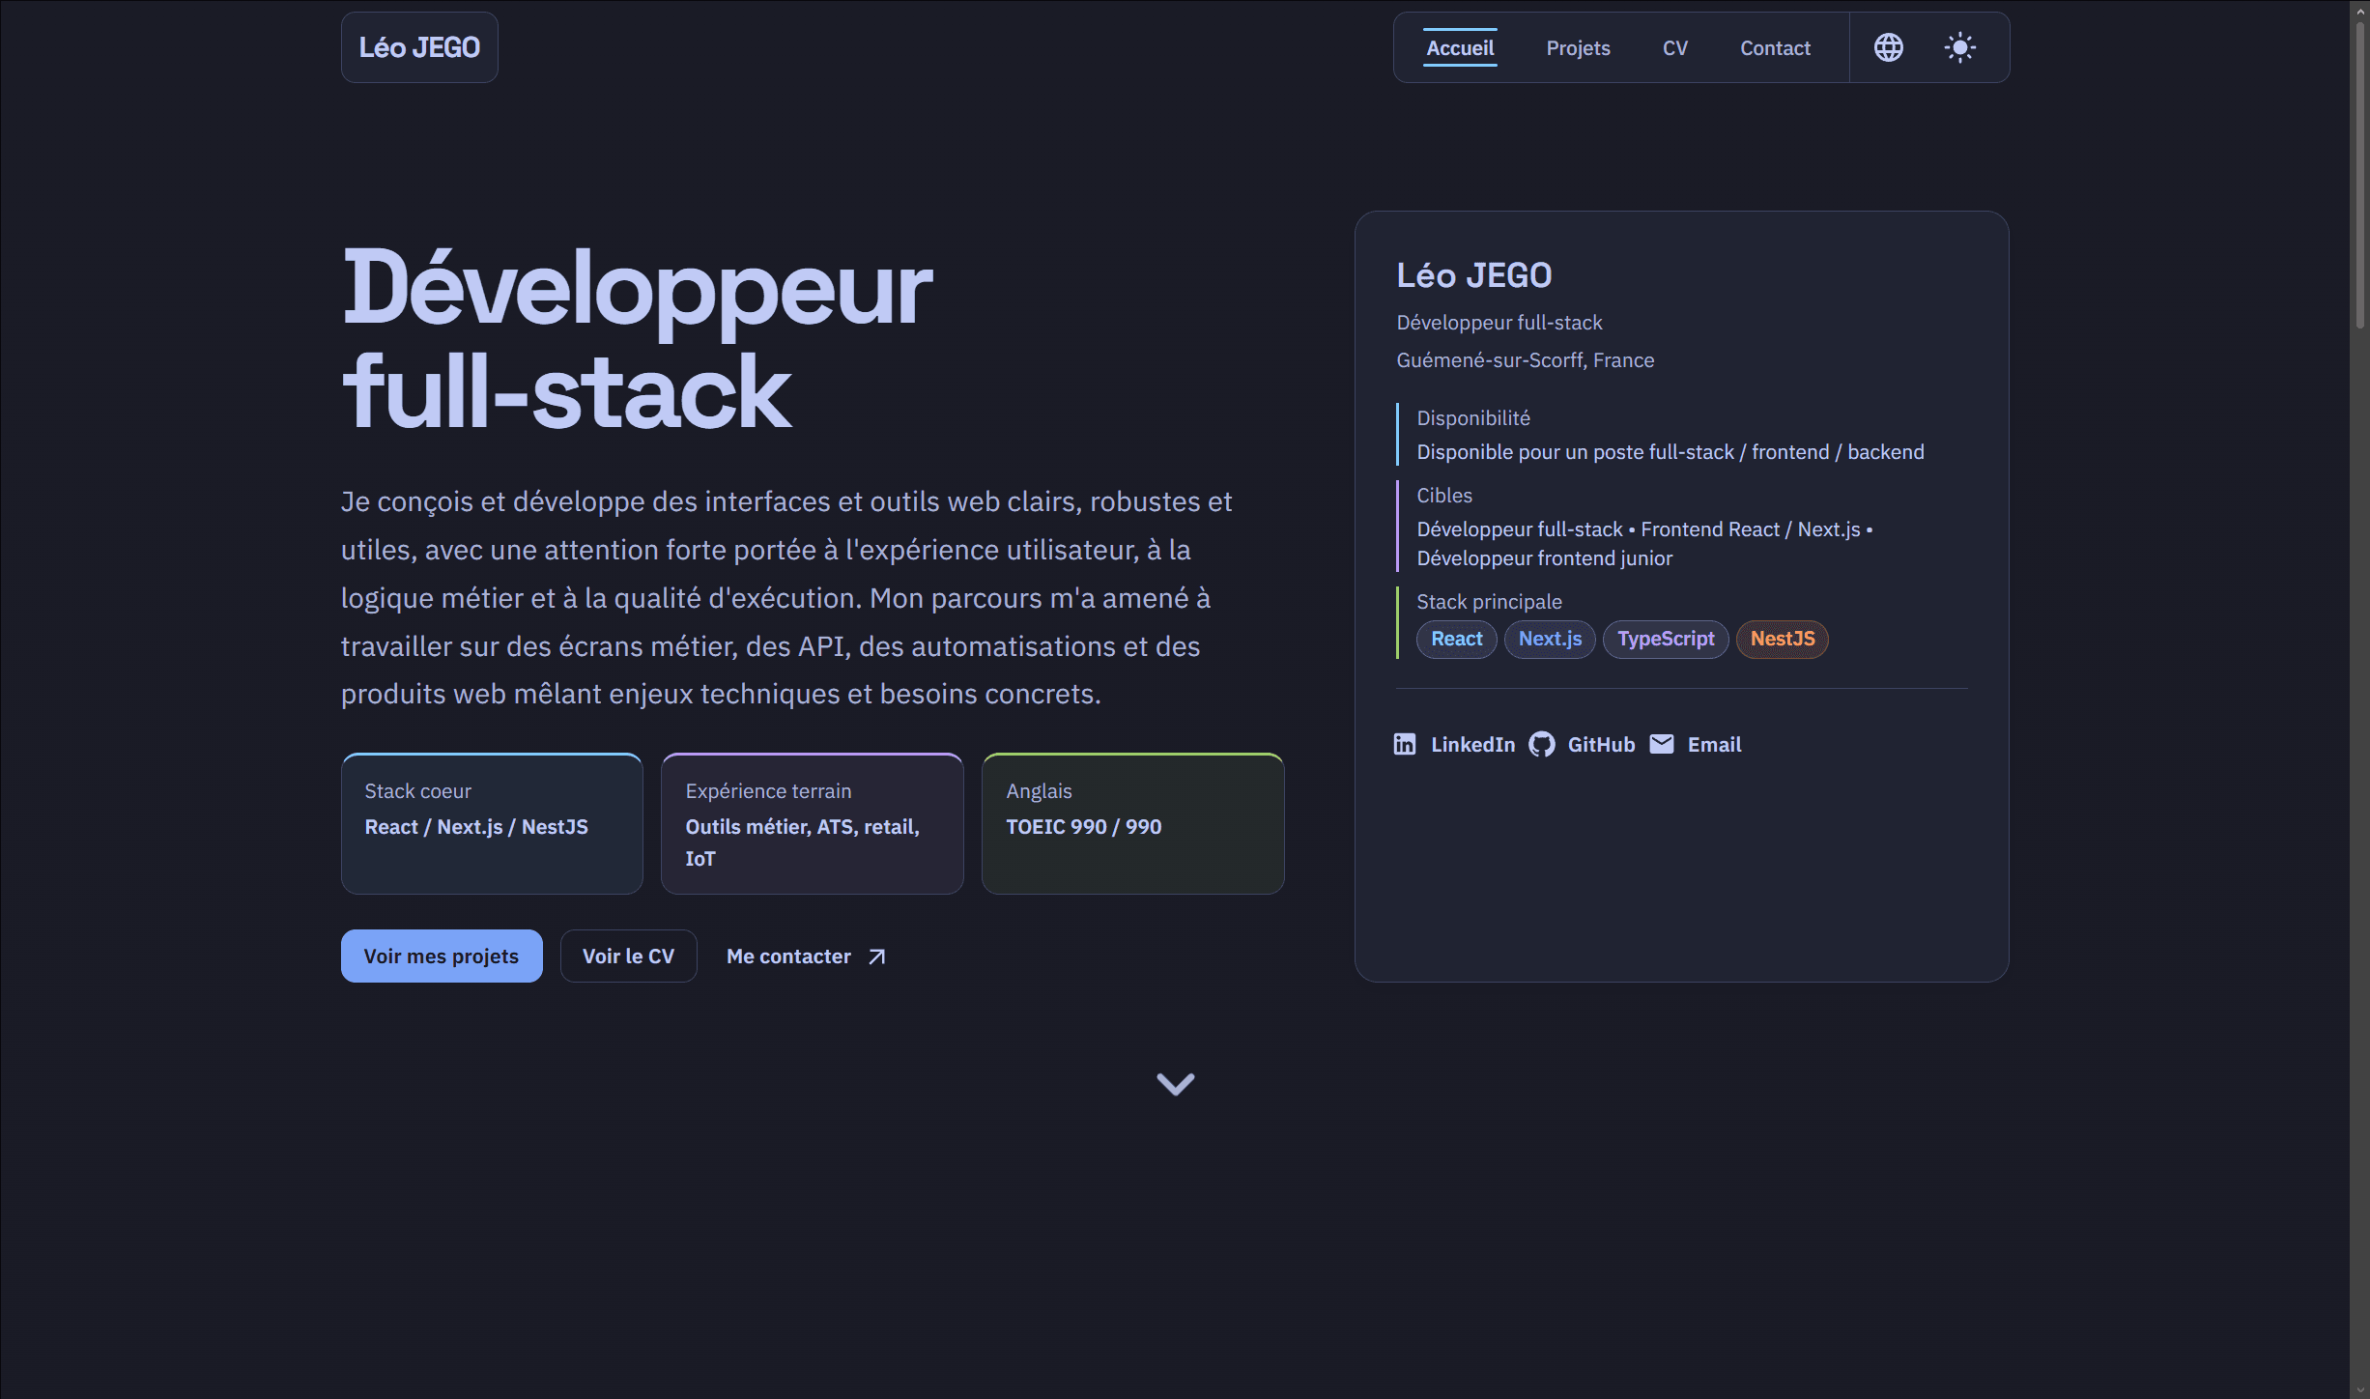Select the Next.js stack badge
Screen dimensions: 2370x1399
point(1550,639)
